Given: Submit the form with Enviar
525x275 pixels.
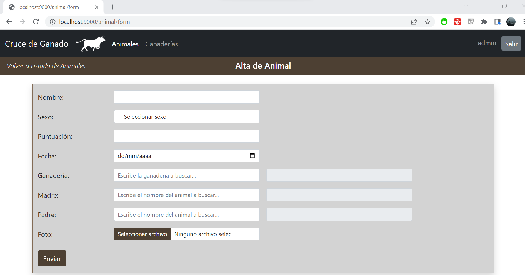Looking at the screenshot, I should pos(52,258).
